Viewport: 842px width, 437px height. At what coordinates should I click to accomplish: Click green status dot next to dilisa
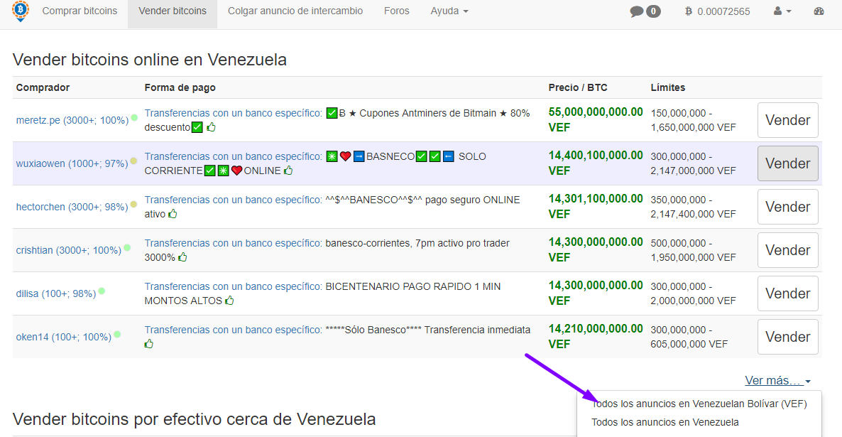[102, 291]
